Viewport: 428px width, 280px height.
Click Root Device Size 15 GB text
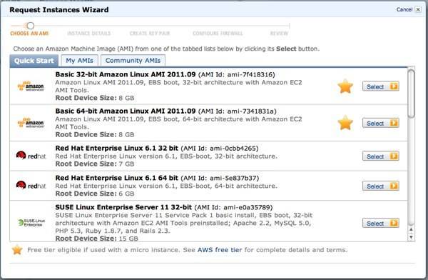pyautogui.click(x=96, y=239)
